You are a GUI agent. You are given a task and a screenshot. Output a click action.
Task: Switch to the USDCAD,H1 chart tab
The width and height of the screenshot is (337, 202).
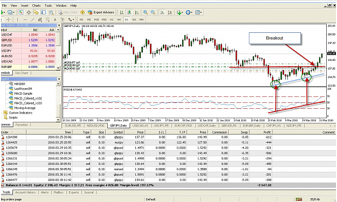click(x=140, y=126)
